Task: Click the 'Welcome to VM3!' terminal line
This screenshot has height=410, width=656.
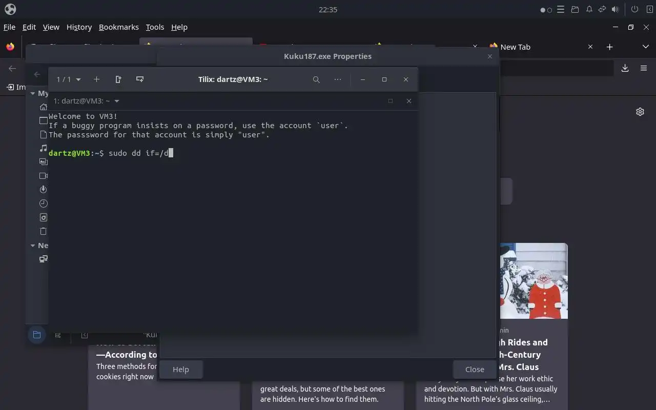Action: pyautogui.click(x=83, y=116)
